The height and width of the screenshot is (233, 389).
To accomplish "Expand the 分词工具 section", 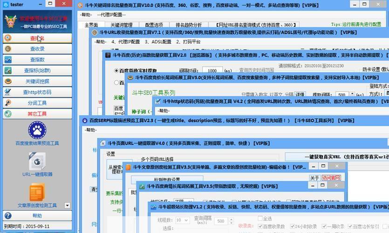I will pos(37,103).
